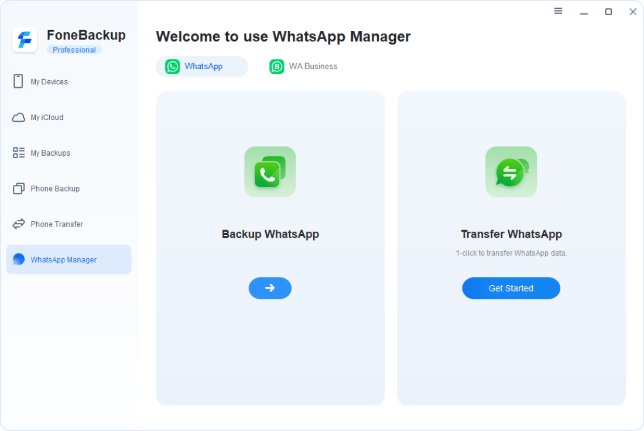Click '1-click to transfer WhatsApp data.' text
Screen dimensions: 644x431
511,253
